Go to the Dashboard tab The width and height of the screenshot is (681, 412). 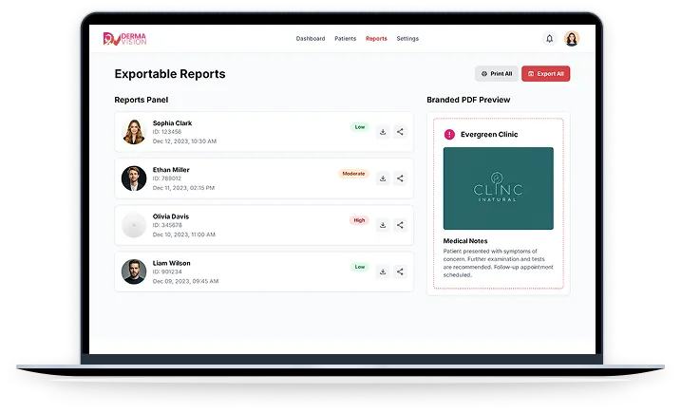coord(310,39)
